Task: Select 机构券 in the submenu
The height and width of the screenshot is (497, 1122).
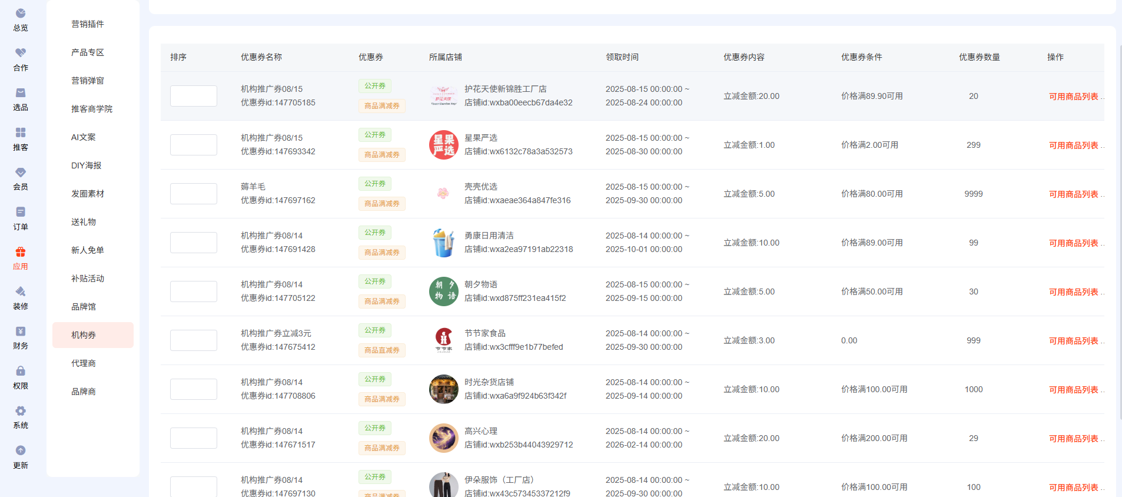Action: [84, 335]
